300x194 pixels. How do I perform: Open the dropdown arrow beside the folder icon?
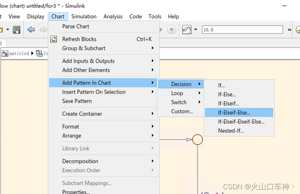[8, 30]
